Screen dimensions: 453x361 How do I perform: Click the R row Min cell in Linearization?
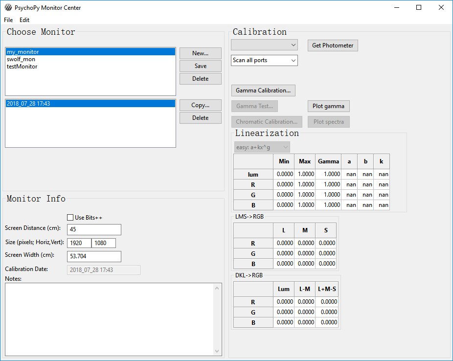point(284,184)
